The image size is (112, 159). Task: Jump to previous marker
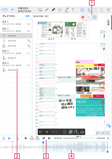43,138
